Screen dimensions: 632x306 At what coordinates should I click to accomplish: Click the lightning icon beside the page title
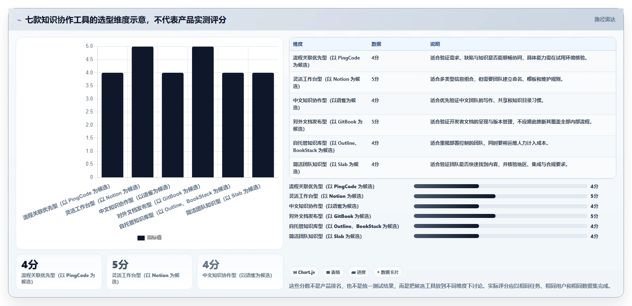pyautogui.click(x=19, y=20)
